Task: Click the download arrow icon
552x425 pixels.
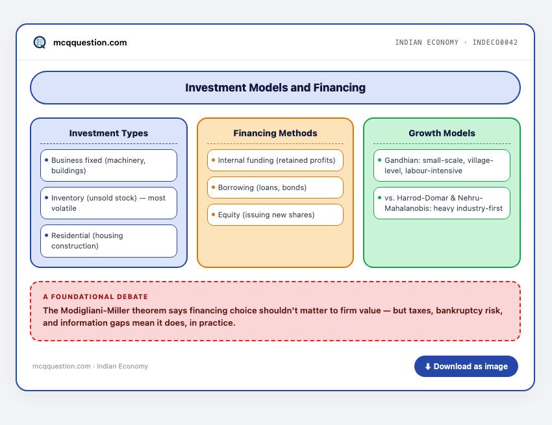Action: click(x=428, y=366)
